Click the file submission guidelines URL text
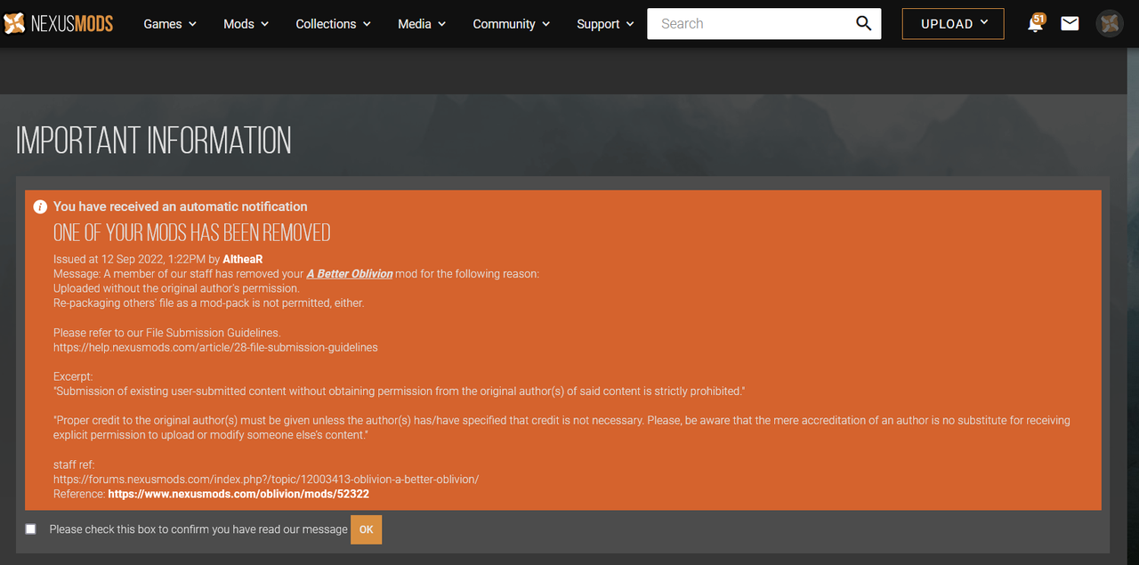Screen dimensions: 1139x565 (215, 347)
